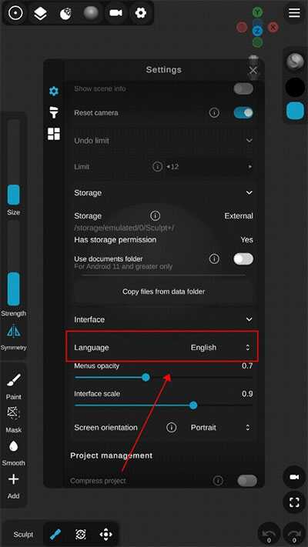The width and height of the screenshot is (308, 547).
Task: Disable the Reset camera toggle
Action: coord(243,112)
